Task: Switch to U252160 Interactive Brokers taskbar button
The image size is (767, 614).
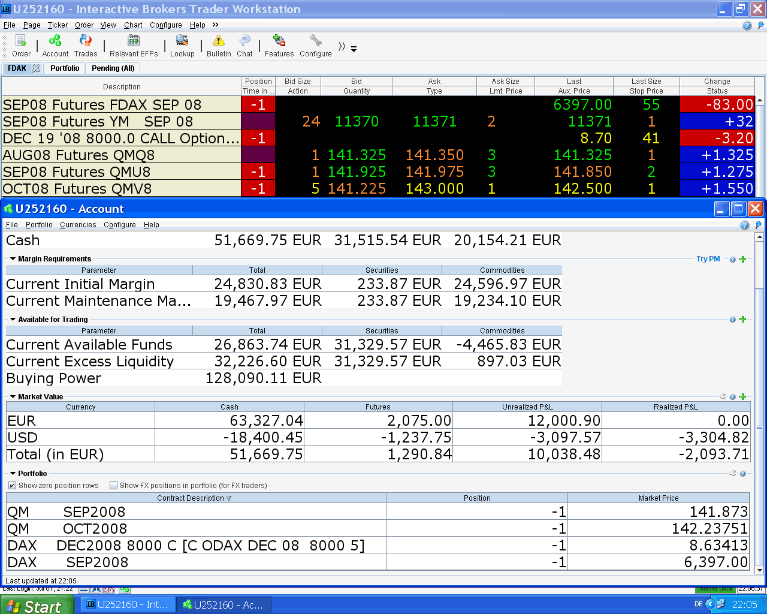Action: 127,604
